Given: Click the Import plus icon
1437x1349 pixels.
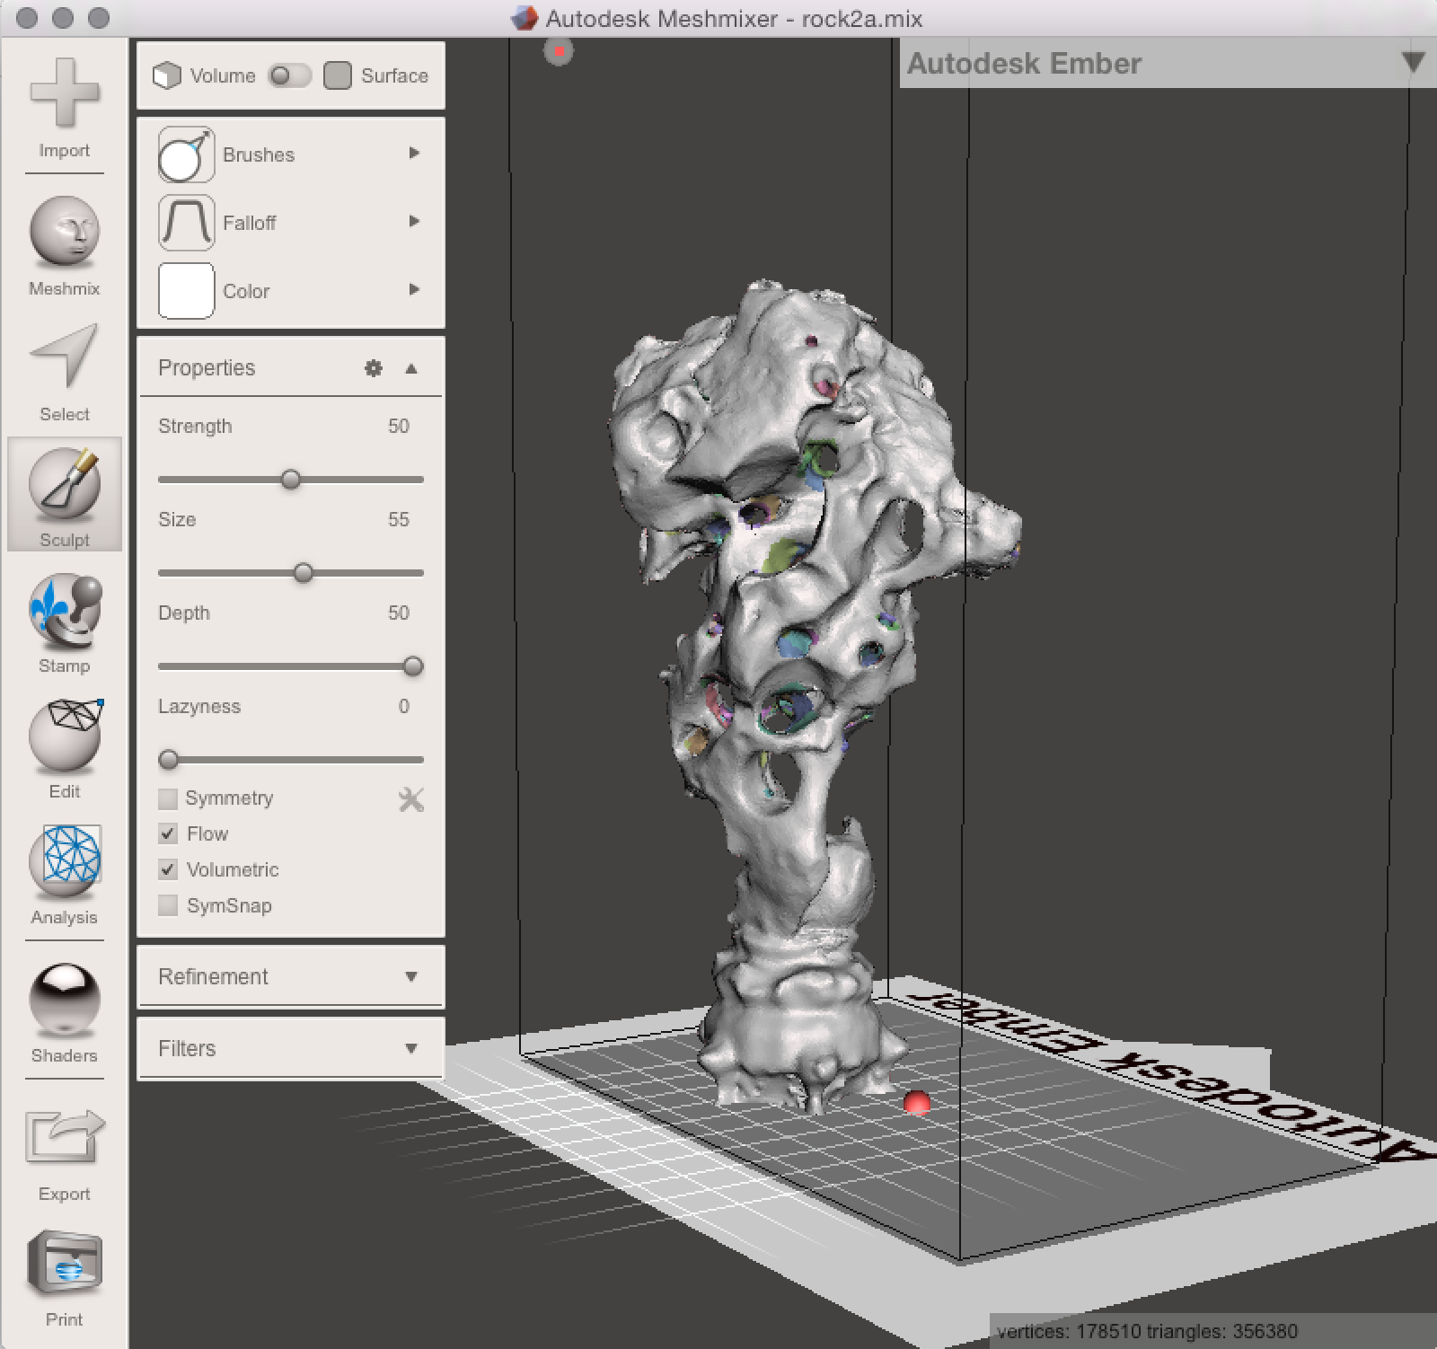Looking at the screenshot, I should [64, 93].
